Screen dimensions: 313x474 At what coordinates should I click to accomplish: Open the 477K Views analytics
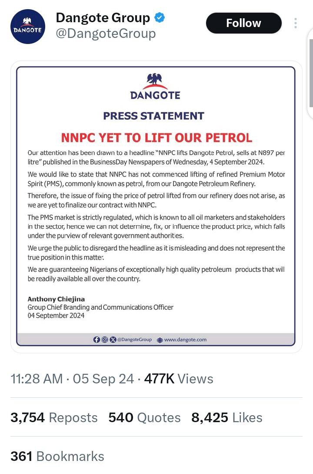[x=179, y=379]
